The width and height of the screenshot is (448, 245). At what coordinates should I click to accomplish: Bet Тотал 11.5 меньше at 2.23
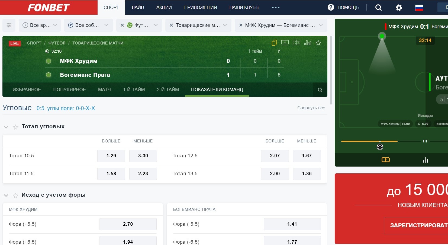[x=143, y=174]
